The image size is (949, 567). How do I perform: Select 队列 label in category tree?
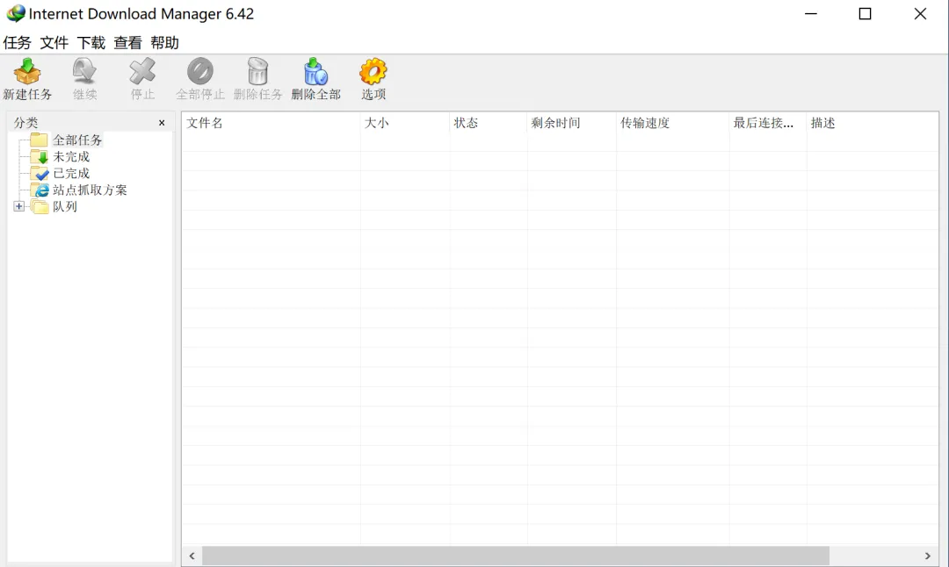tap(65, 207)
